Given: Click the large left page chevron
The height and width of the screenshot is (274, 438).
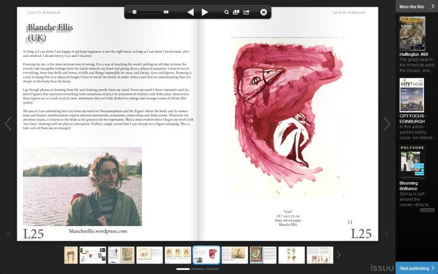Looking at the screenshot, I should (x=8, y=124).
